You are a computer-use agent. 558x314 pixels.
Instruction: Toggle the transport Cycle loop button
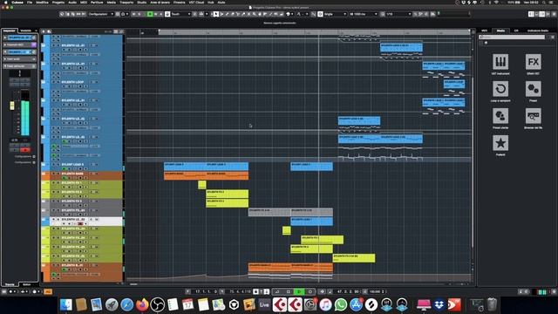277,291
